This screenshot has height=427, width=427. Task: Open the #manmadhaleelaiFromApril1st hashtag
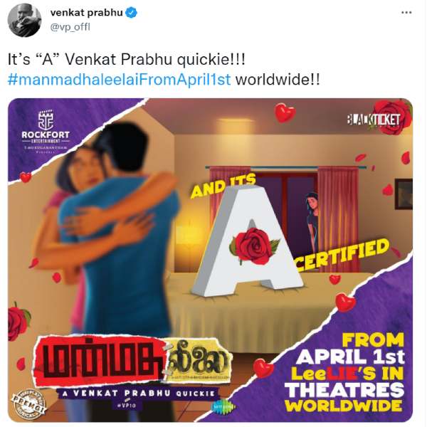(119, 80)
